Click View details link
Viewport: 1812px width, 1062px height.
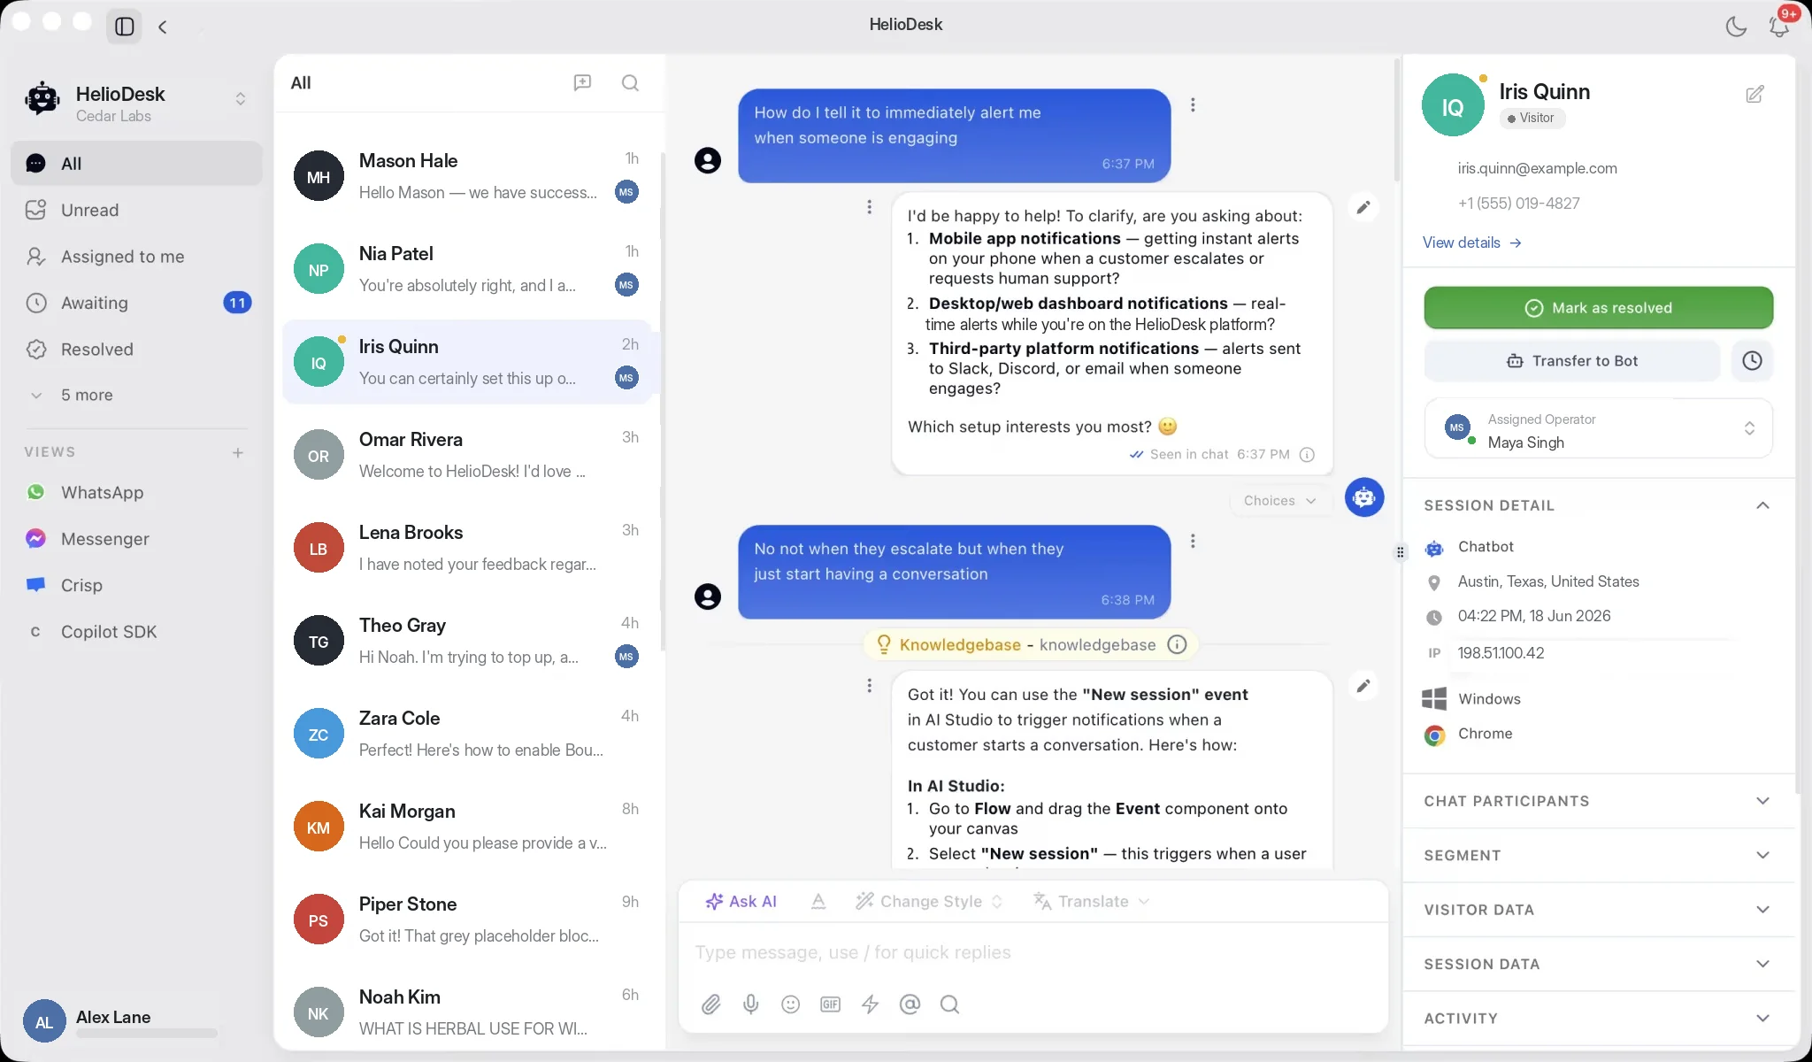point(1471,242)
